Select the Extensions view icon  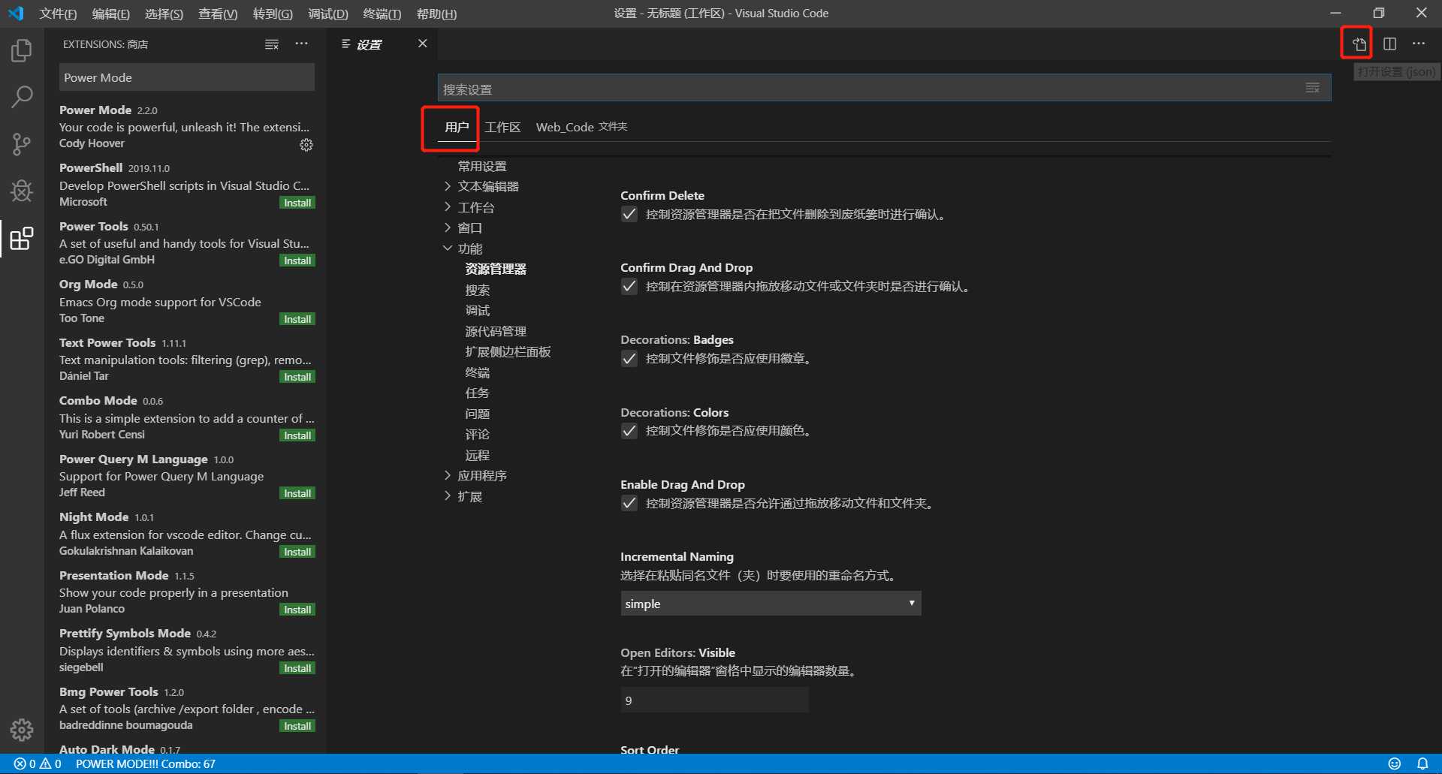pos(22,239)
